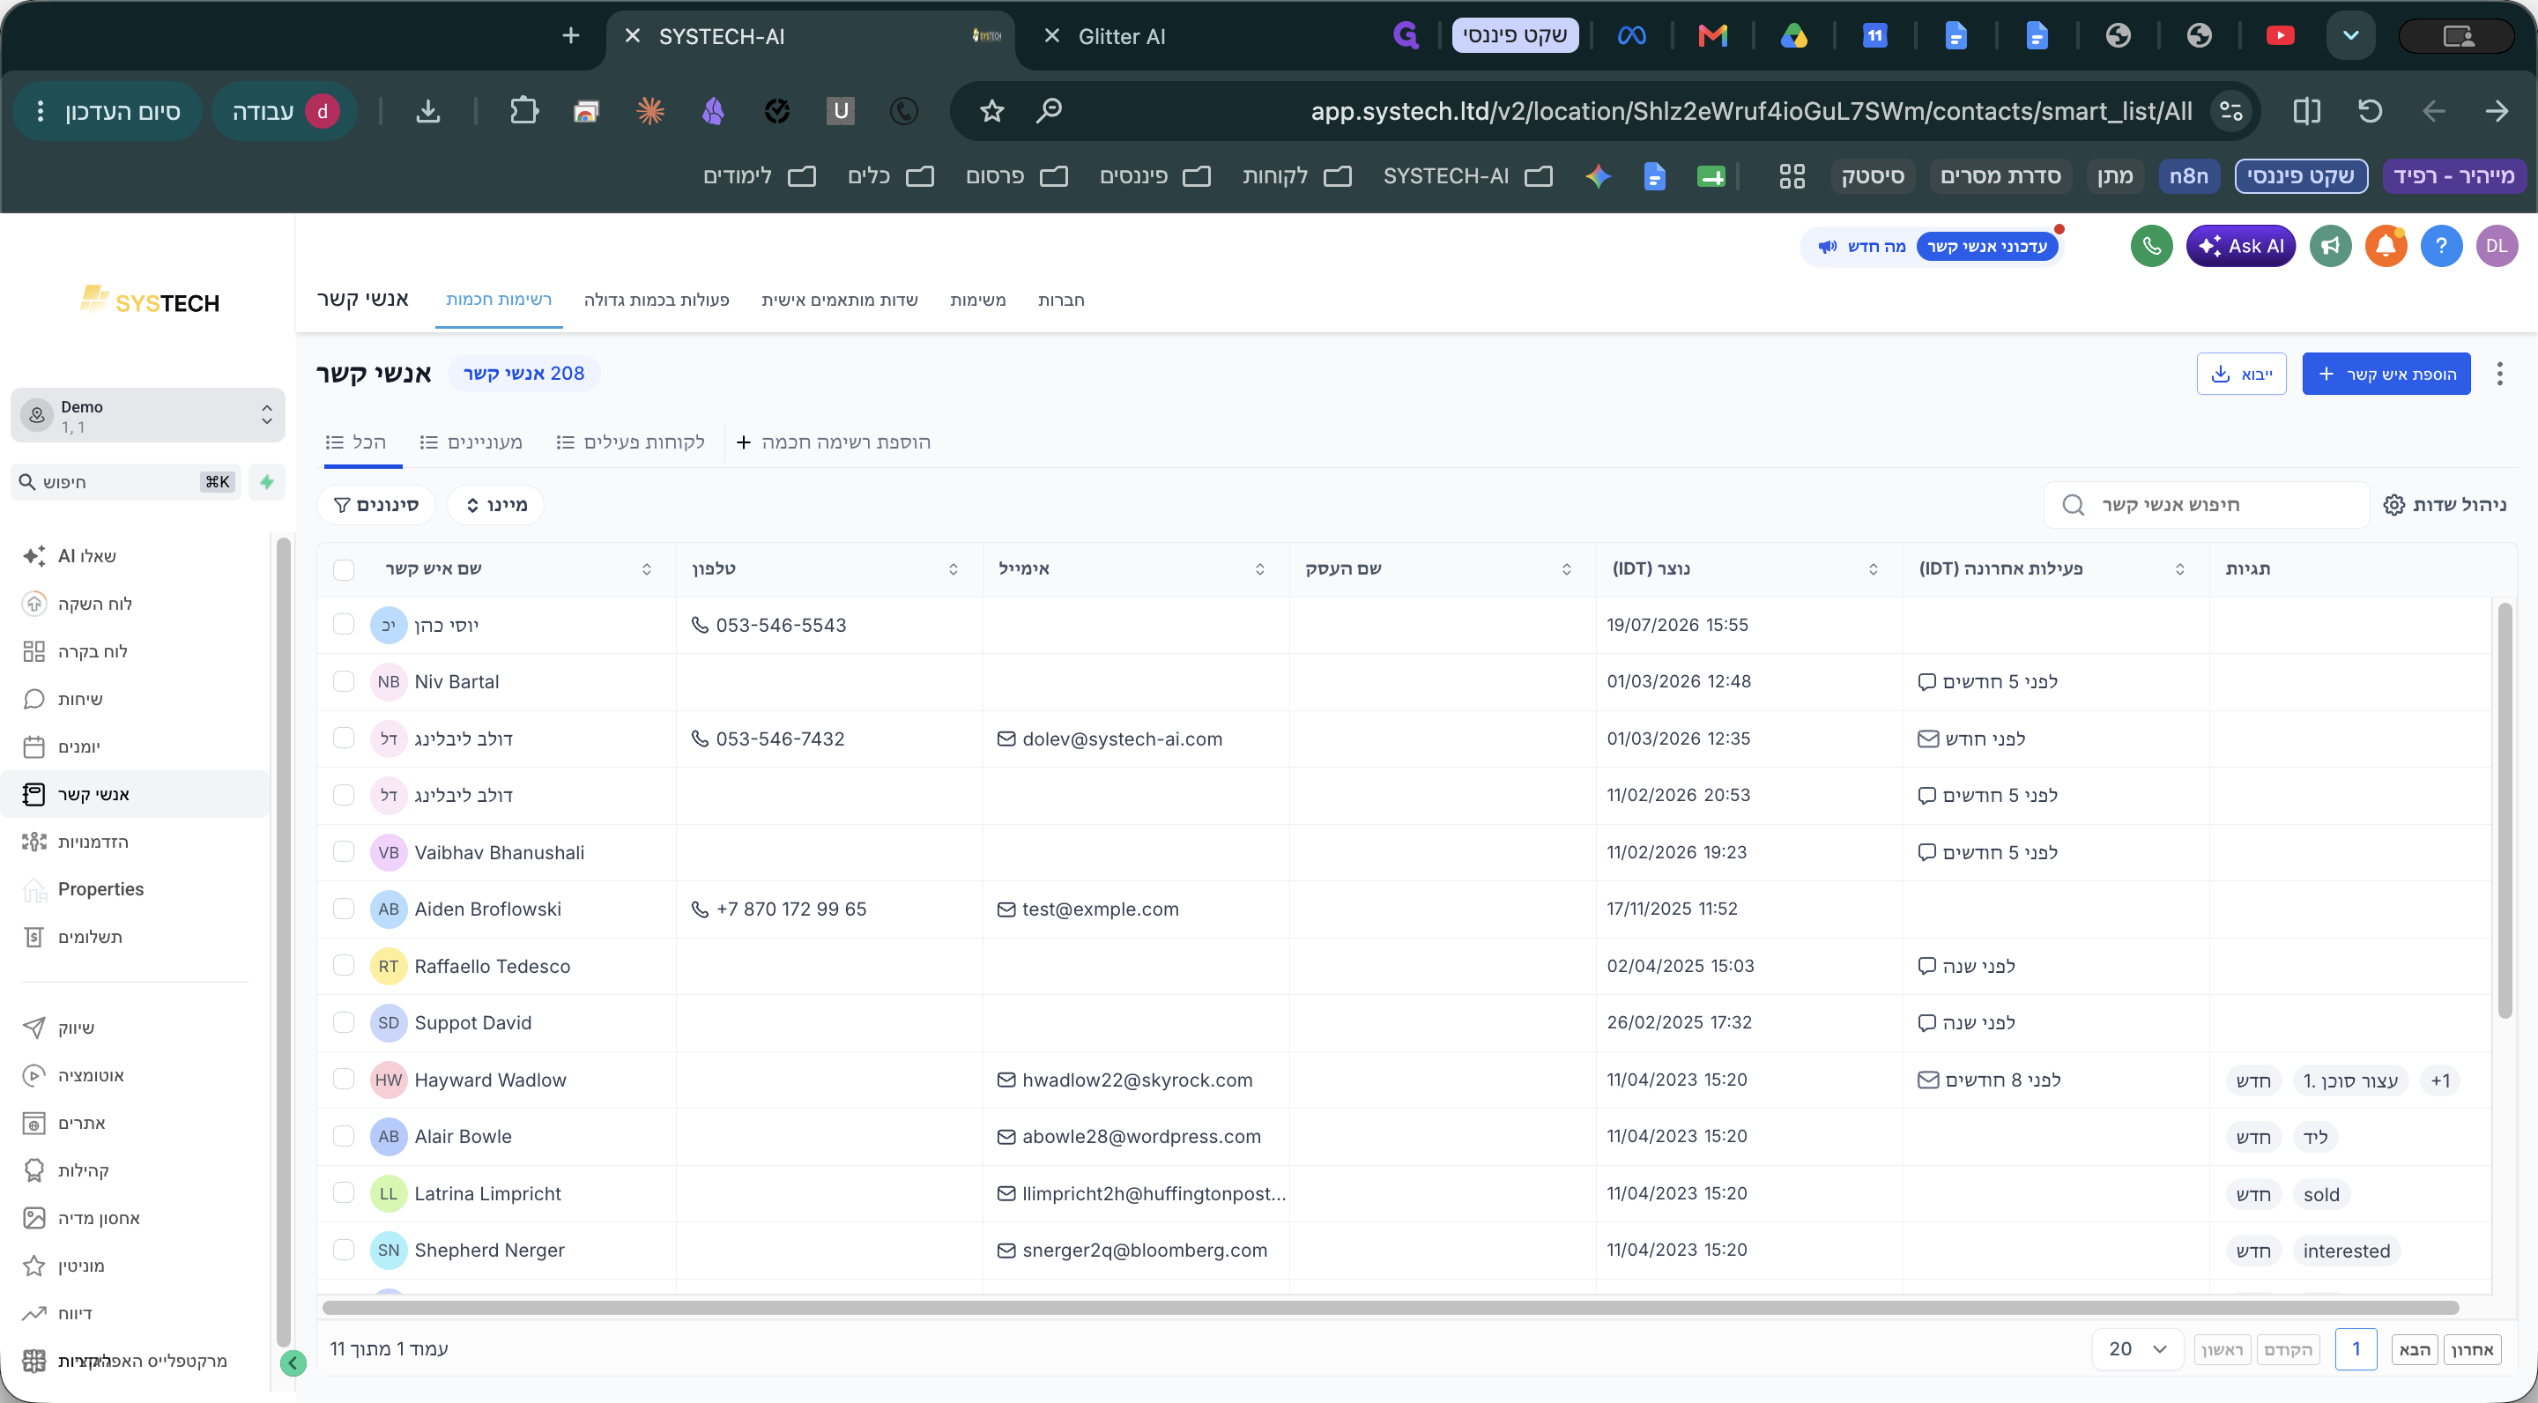Viewport: 2538px width, 1403px height.
Task: Open field management gear settings
Action: (x=2445, y=504)
